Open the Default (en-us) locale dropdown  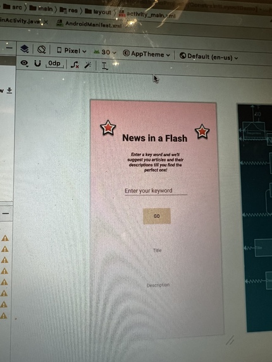click(x=209, y=56)
